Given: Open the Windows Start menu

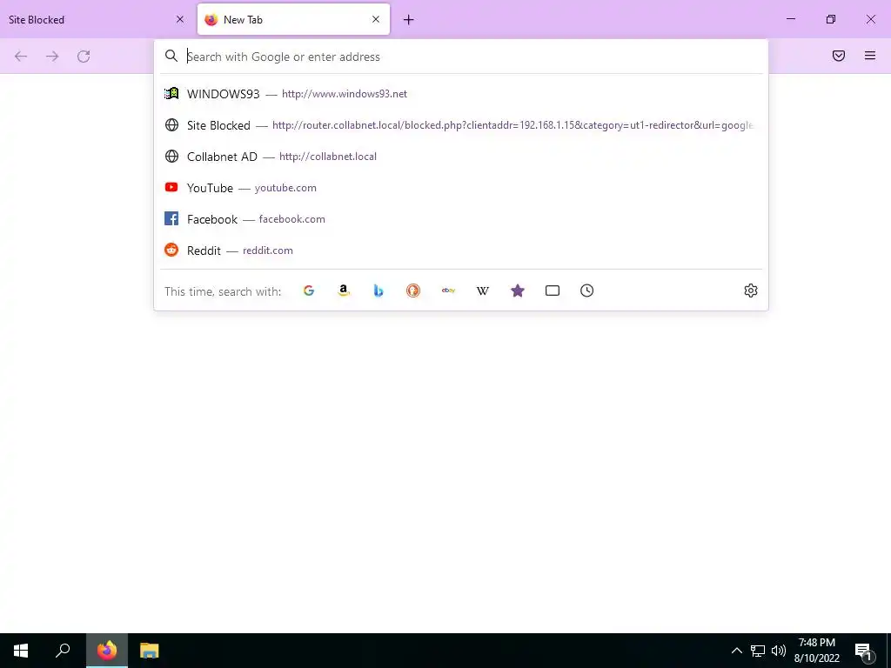Looking at the screenshot, I should (x=21, y=651).
